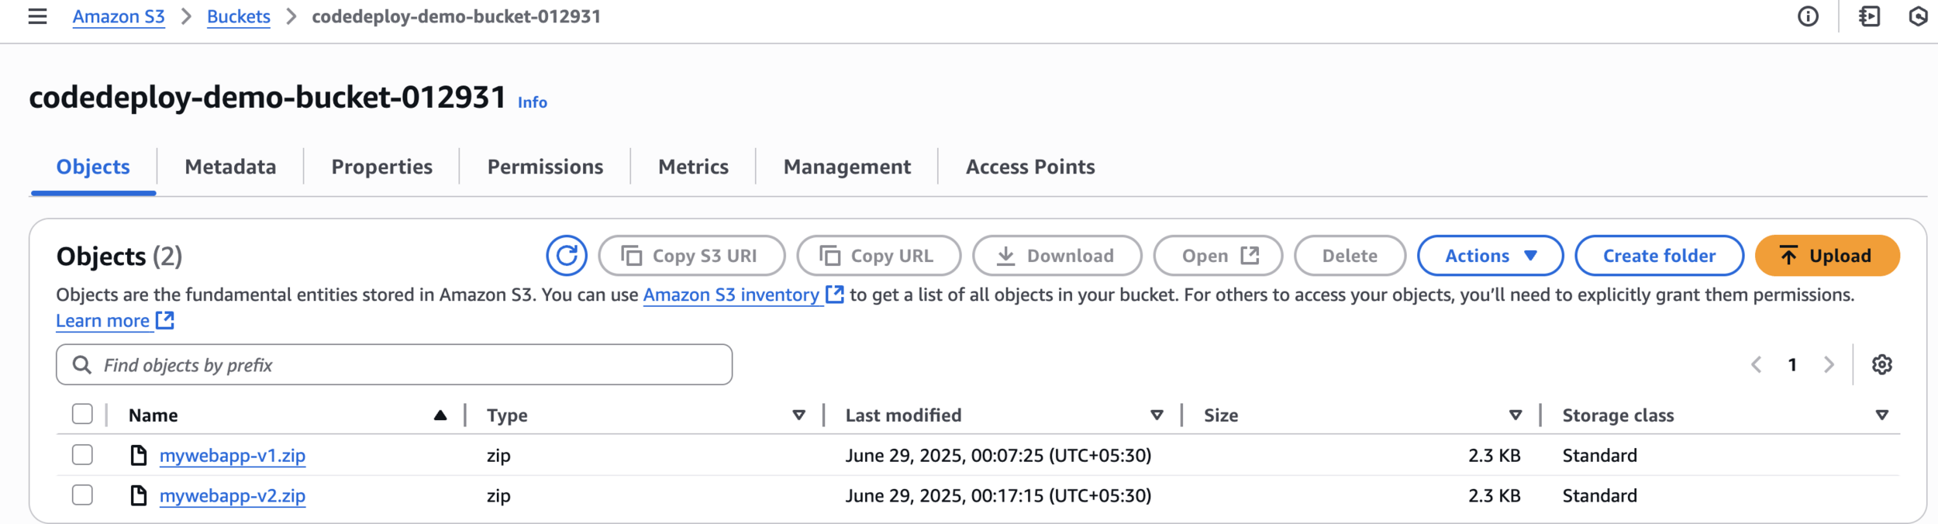Select all objects checkbox in header
1938x524 pixels.
[x=82, y=415]
